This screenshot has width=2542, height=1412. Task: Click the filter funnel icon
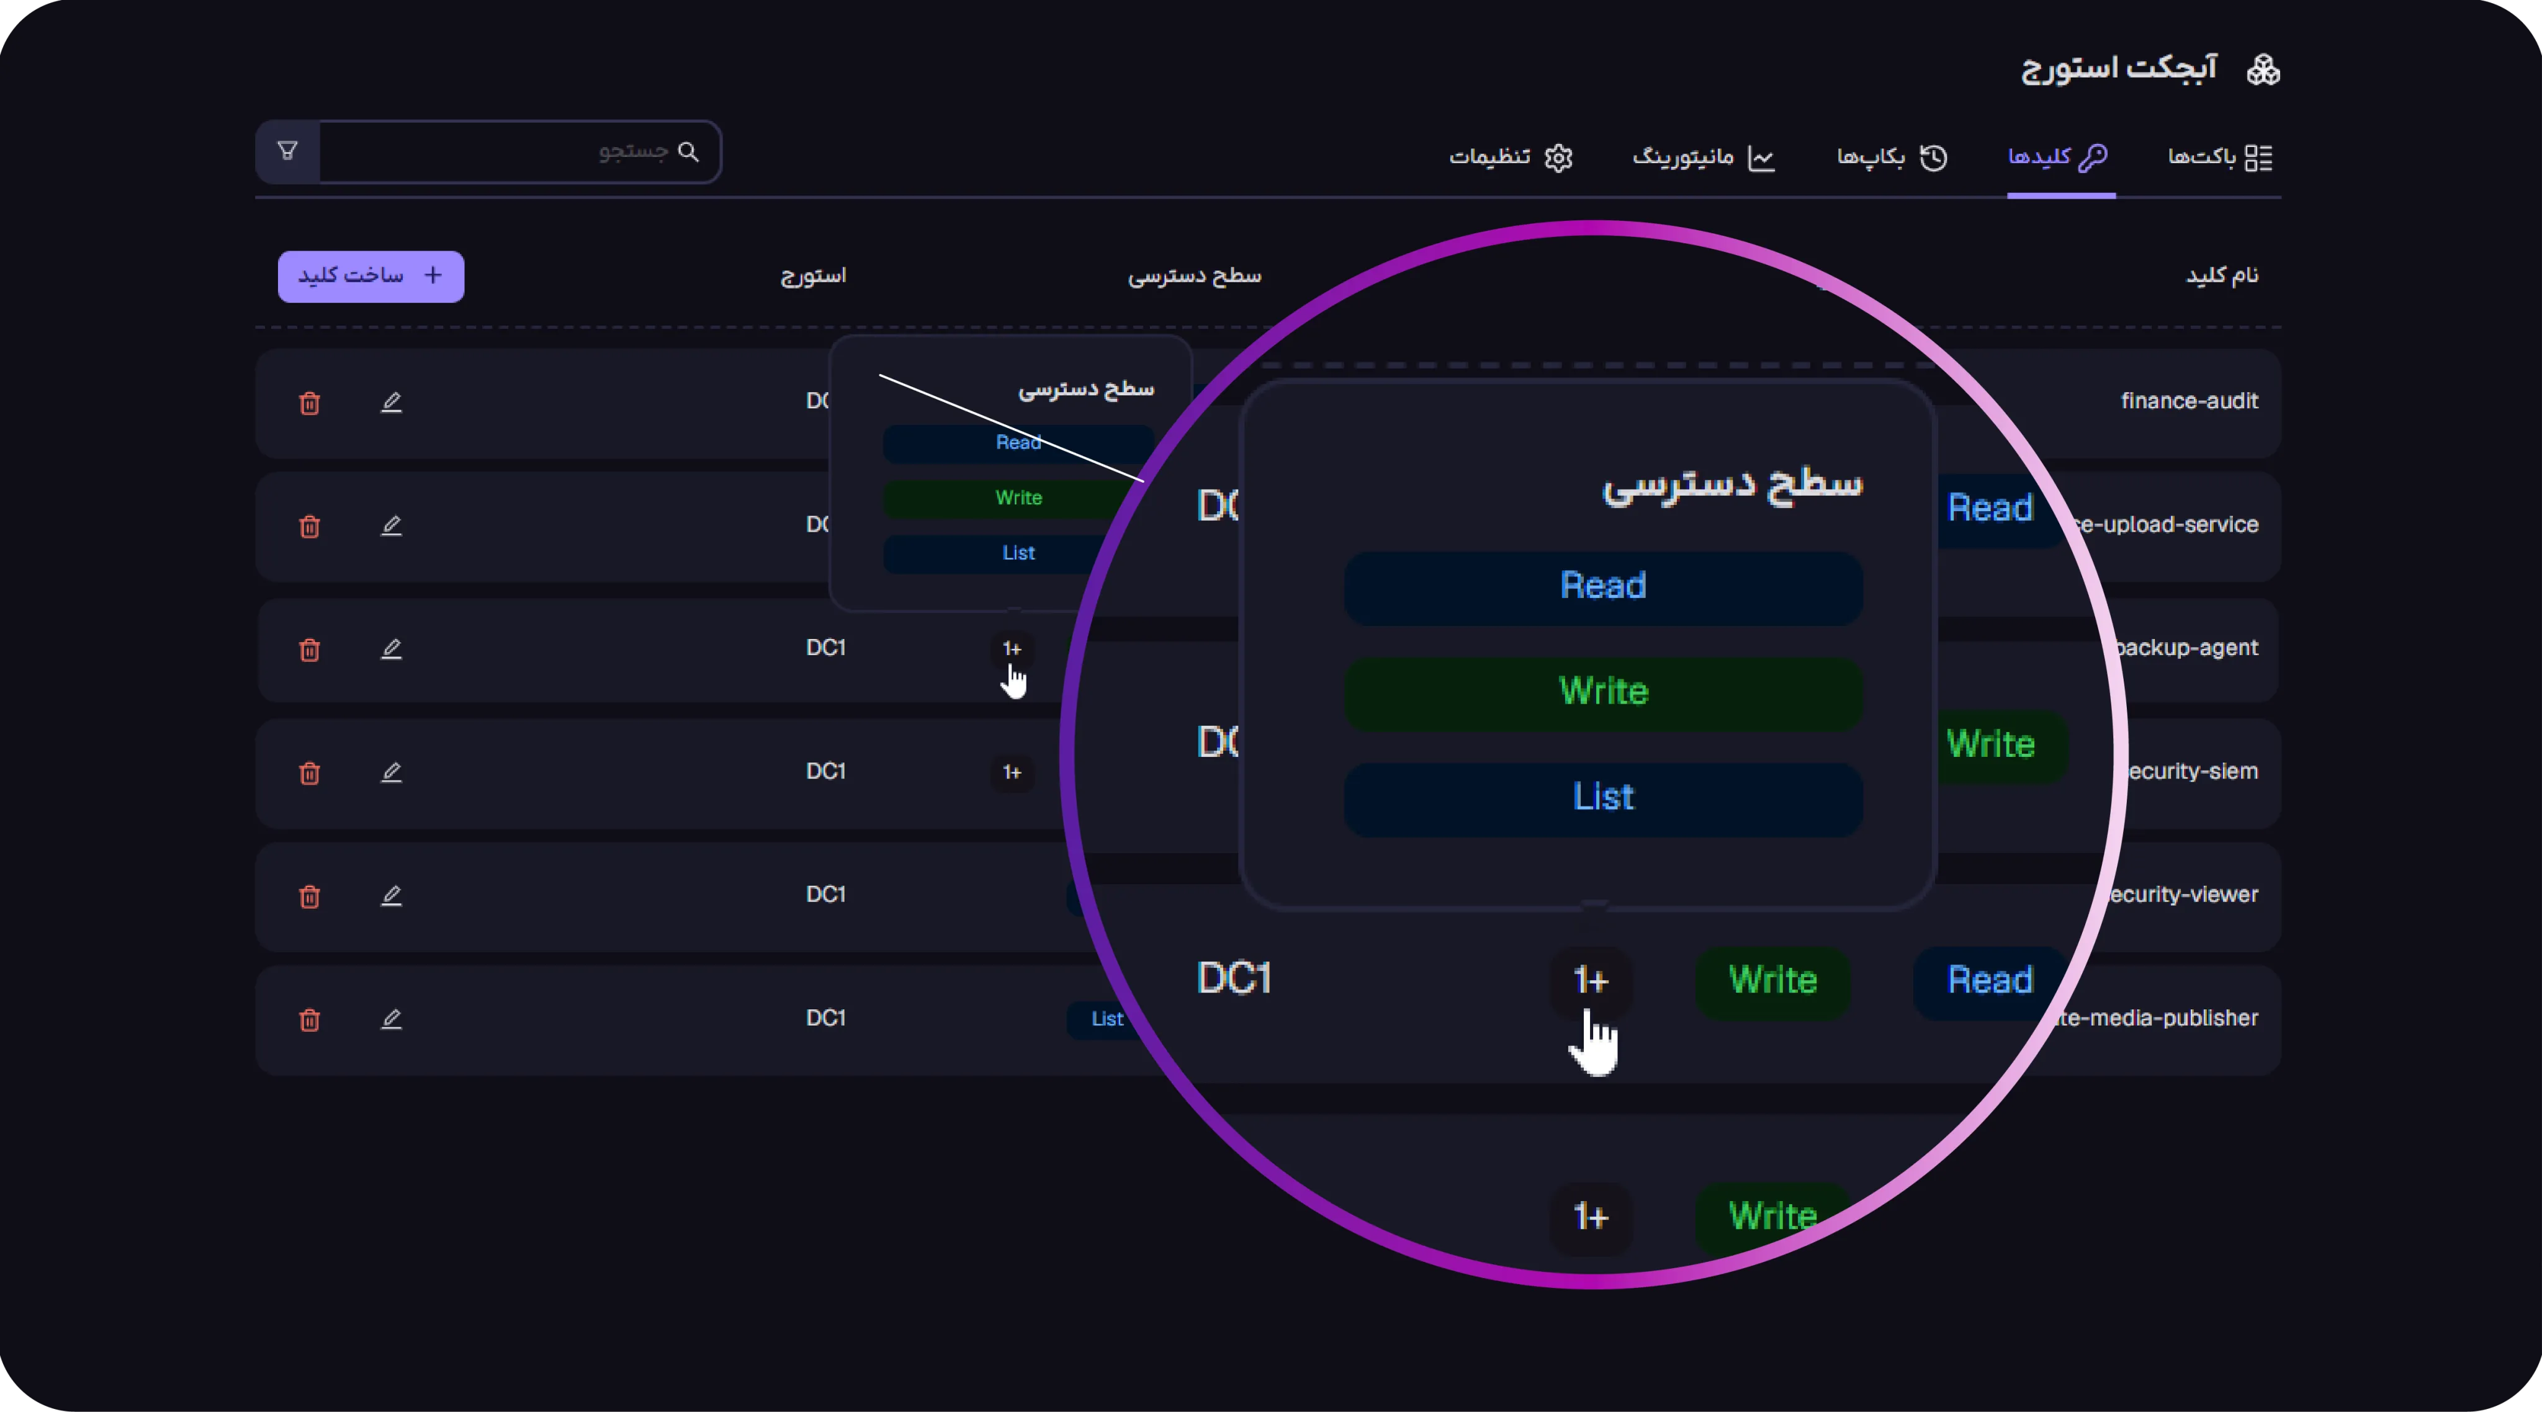click(x=287, y=151)
